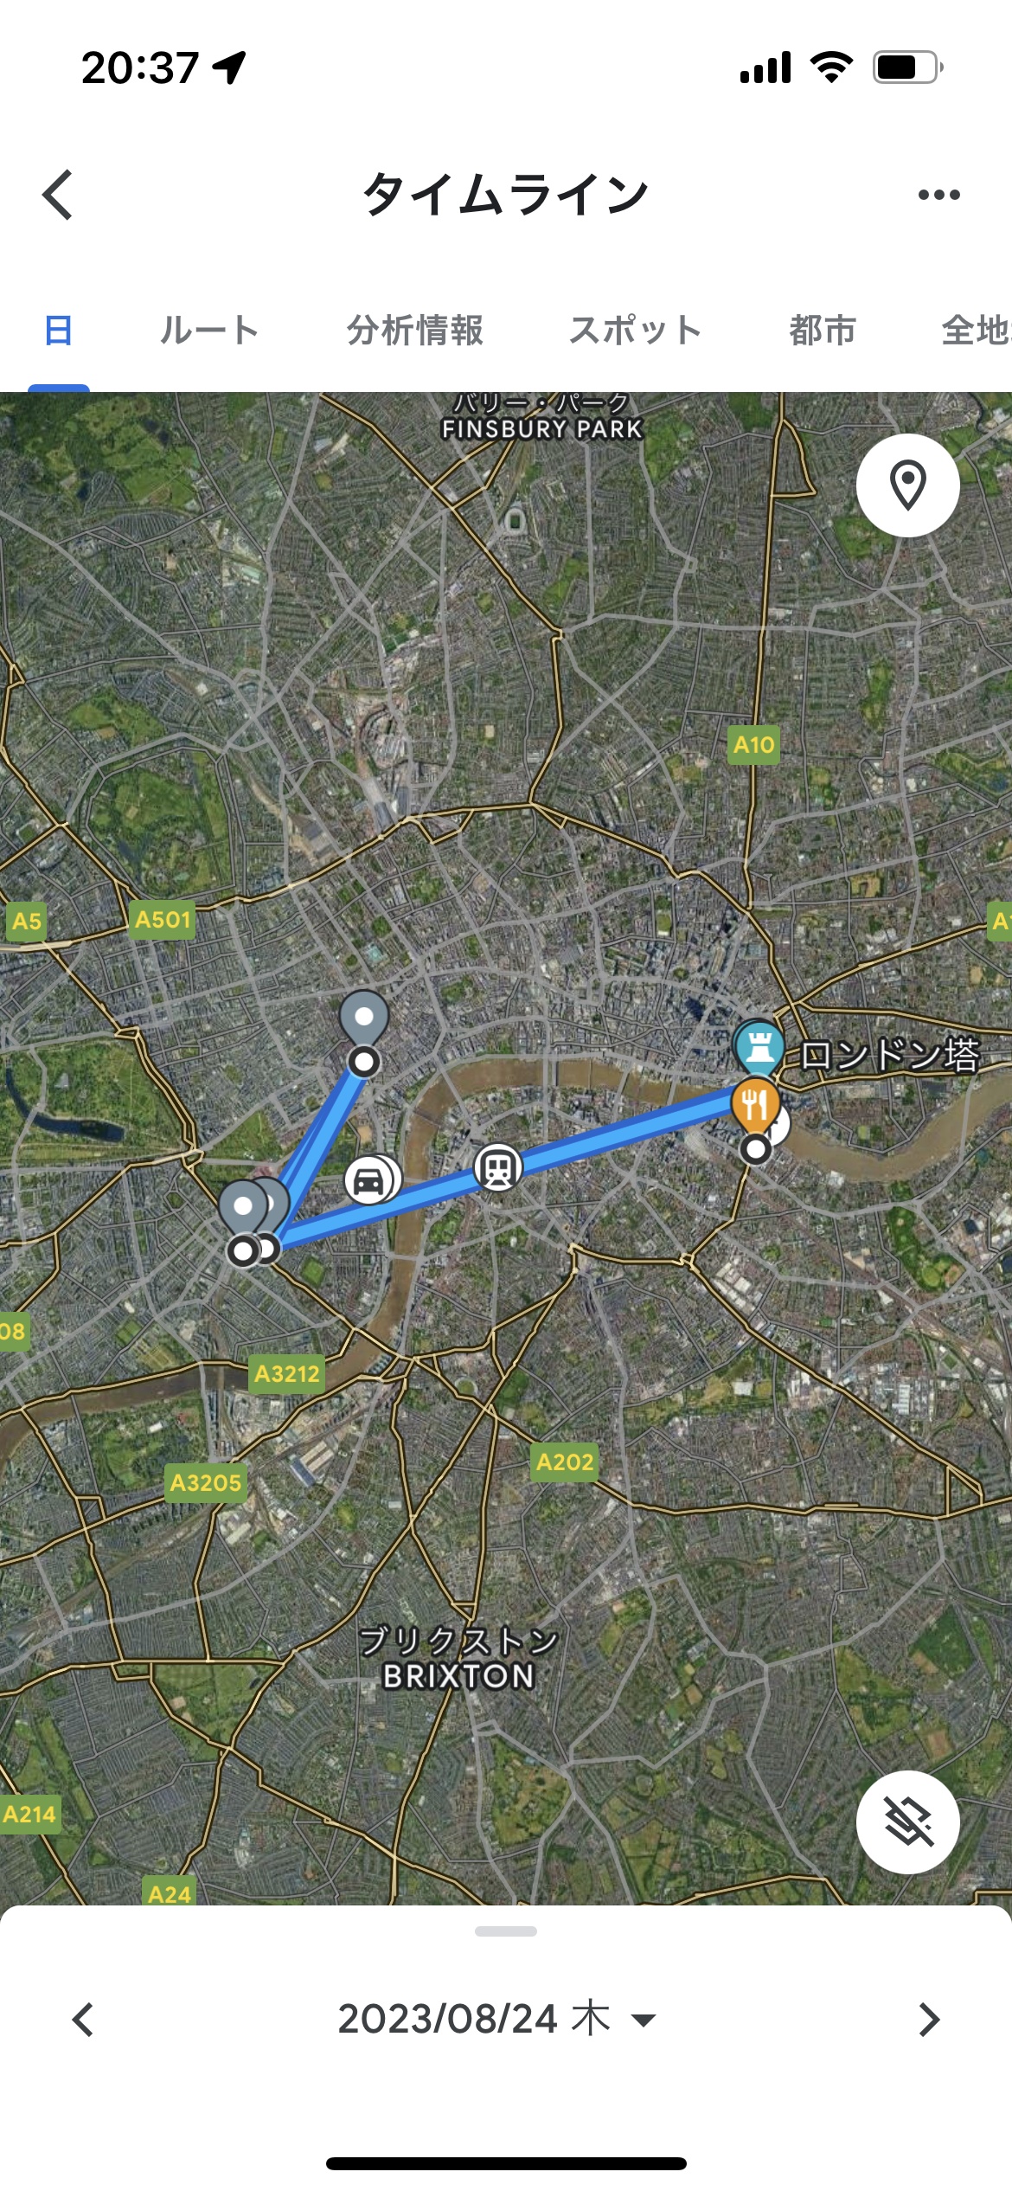Select the car travel icon on route

tap(369, 1180)
